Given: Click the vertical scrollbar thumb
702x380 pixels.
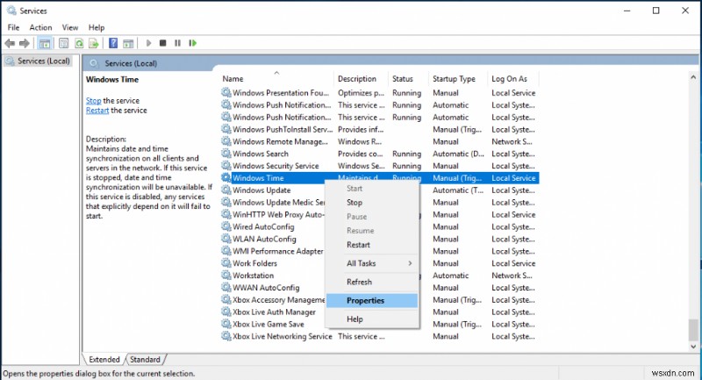Looking at the screenshot, I should [693, 330].
